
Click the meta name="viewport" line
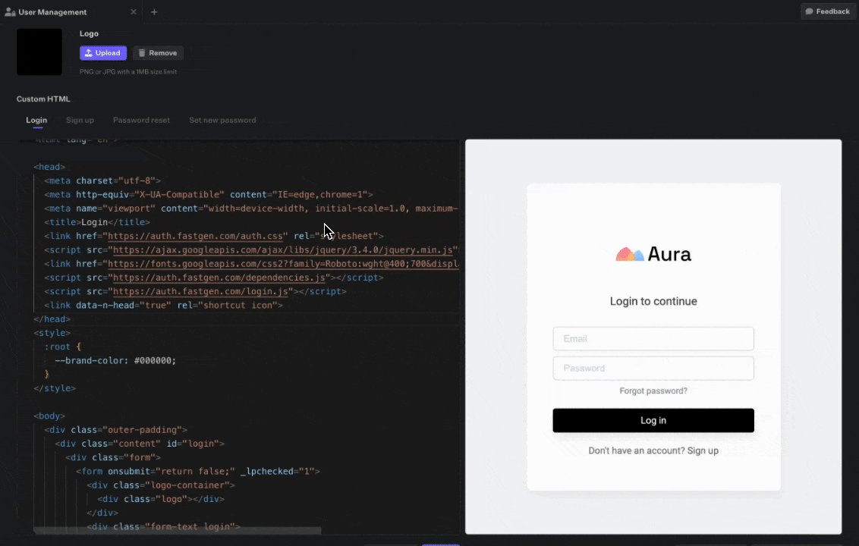coord(251,209)
